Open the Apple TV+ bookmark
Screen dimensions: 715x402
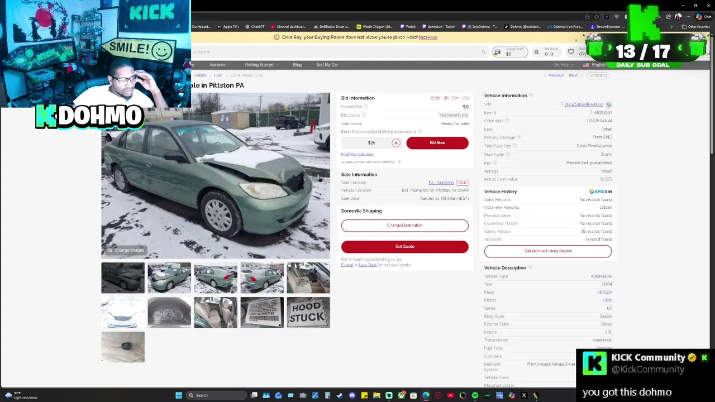click(228, 27)
